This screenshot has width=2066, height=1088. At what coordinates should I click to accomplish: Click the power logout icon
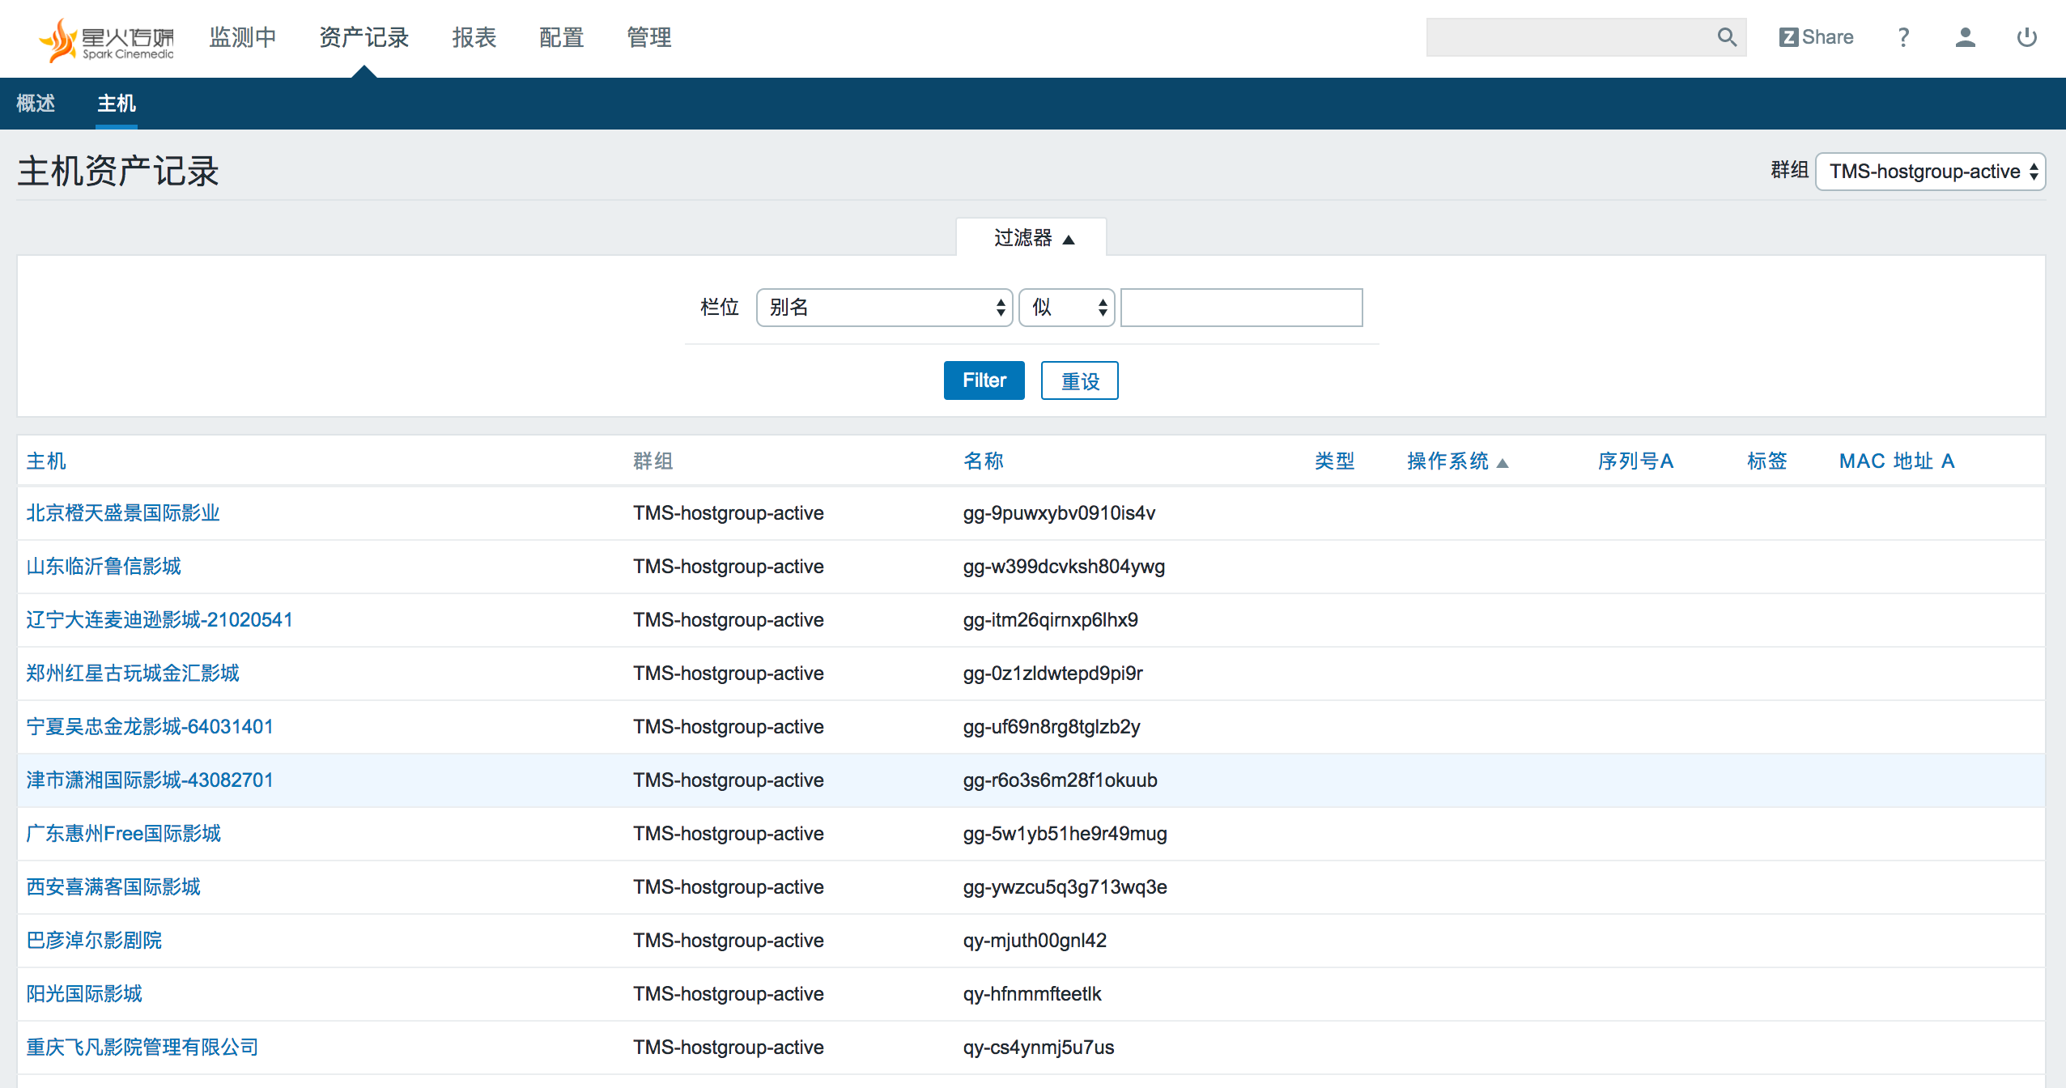[x=2026, y=37]
